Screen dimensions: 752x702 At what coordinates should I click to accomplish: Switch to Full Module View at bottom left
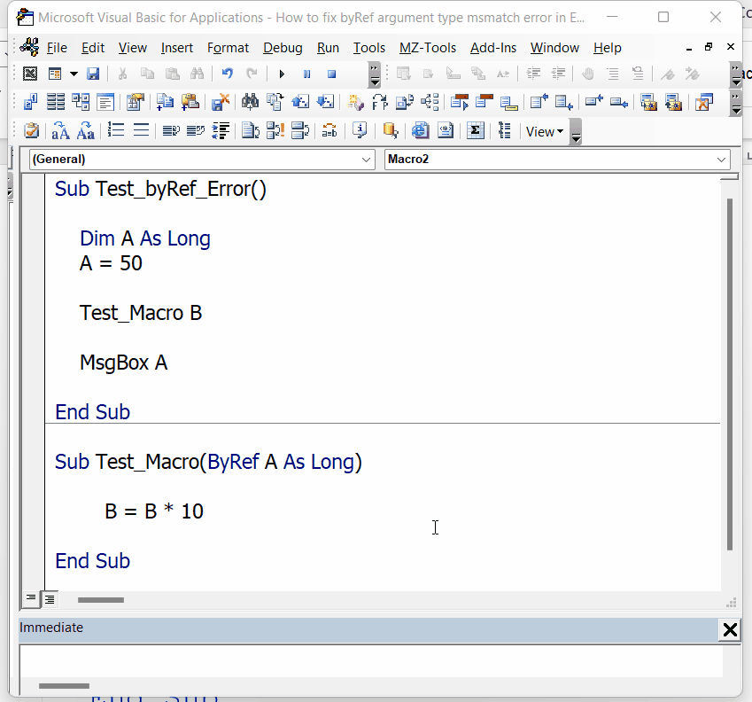coord(50,600)
